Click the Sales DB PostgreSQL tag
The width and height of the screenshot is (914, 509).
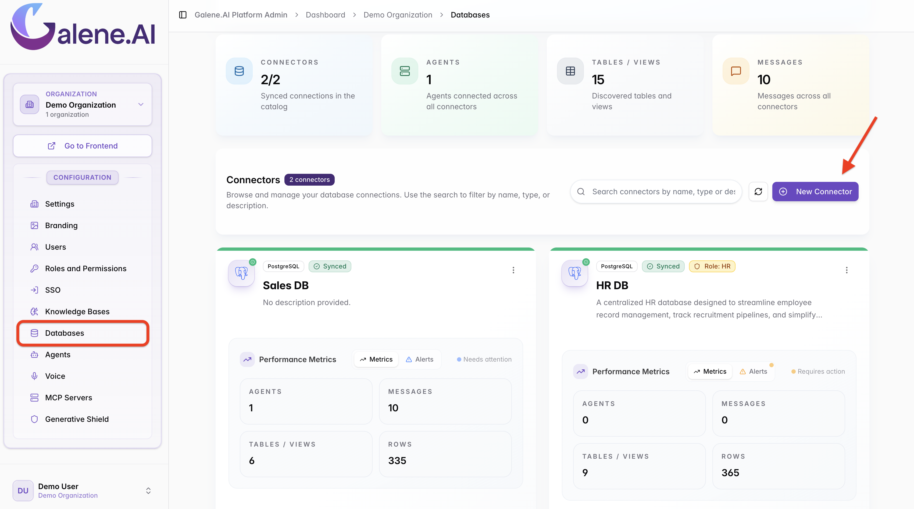coord(284,266)
